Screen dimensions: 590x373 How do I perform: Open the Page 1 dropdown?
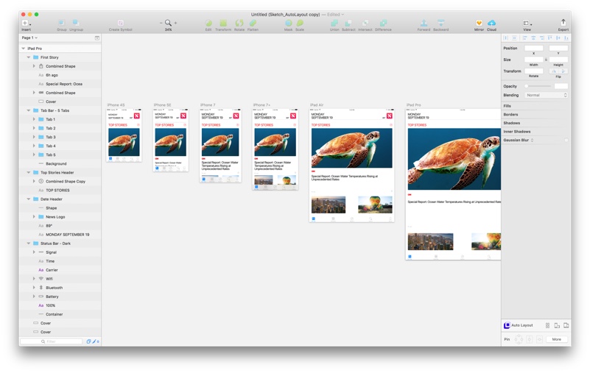click(29, 38)
